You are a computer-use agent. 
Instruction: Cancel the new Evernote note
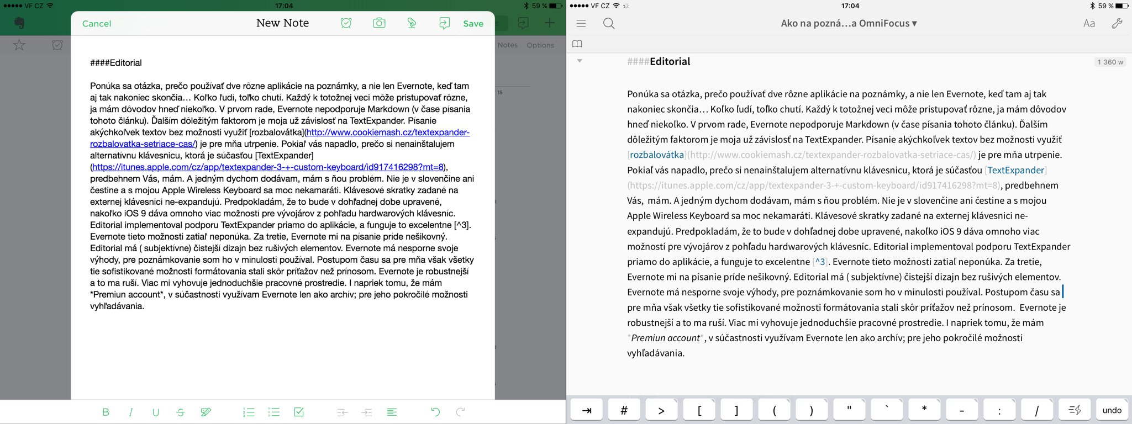point(97,24)
